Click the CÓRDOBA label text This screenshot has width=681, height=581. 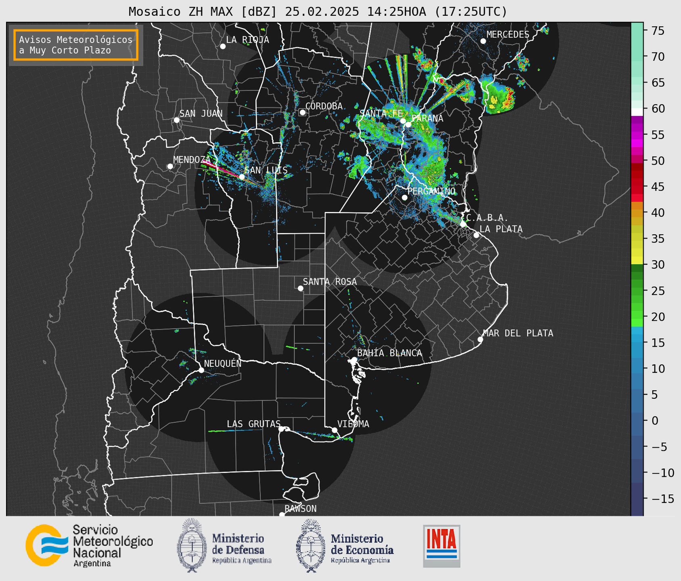324,106
